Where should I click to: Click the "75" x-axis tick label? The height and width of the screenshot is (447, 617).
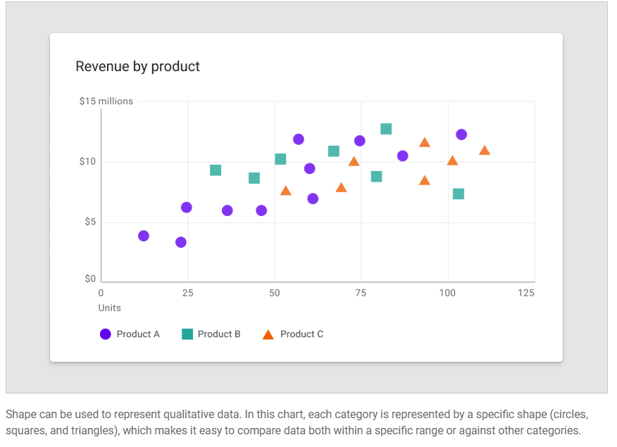361,293
